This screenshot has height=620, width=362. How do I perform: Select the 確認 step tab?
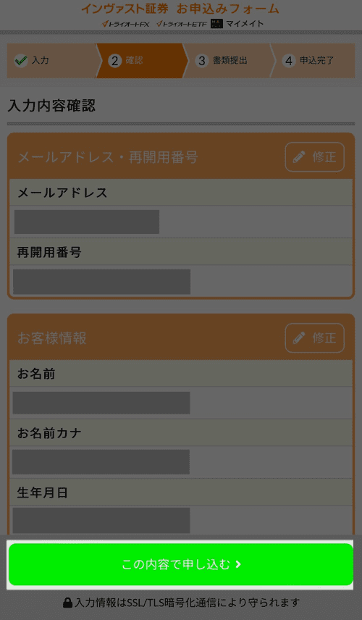pos(142,61)
